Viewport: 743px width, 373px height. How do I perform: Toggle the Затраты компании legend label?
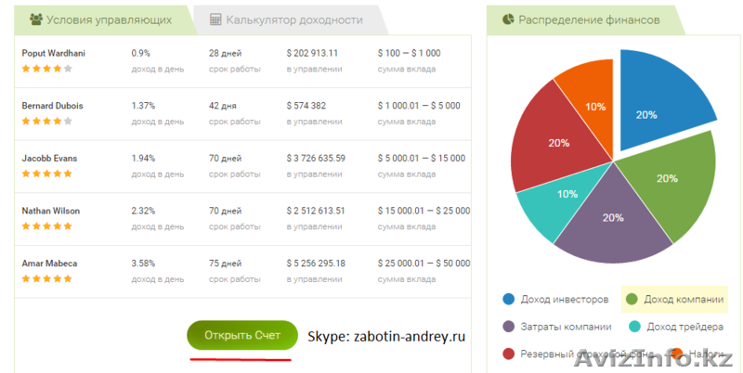[x=566, y=328]
